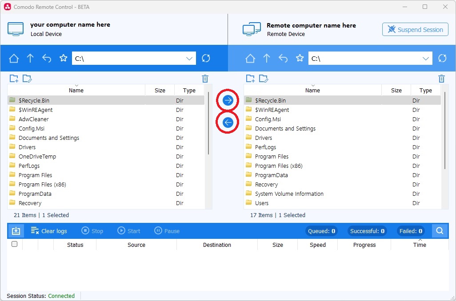The width and height of the screenshot is (456, 301).
Task: Click search icon in transfer log bar
Action: pos(440,231)
